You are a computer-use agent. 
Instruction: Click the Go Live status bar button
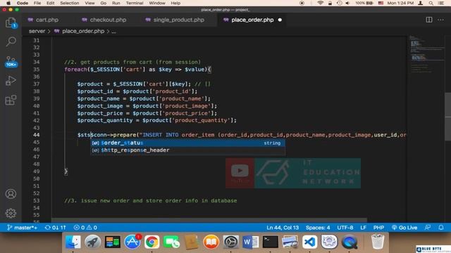(x=404, y=228)
